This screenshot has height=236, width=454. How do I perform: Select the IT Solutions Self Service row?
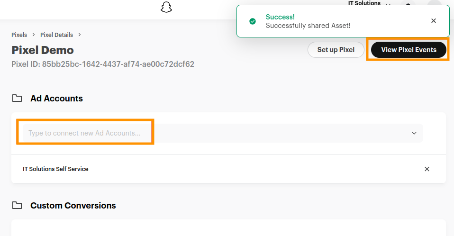click(x=55, y=169)
